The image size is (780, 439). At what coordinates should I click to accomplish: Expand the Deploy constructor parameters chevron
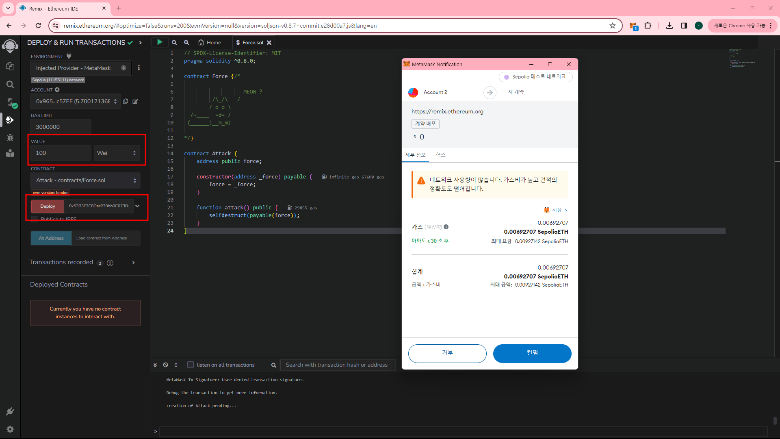pos(137,206)
